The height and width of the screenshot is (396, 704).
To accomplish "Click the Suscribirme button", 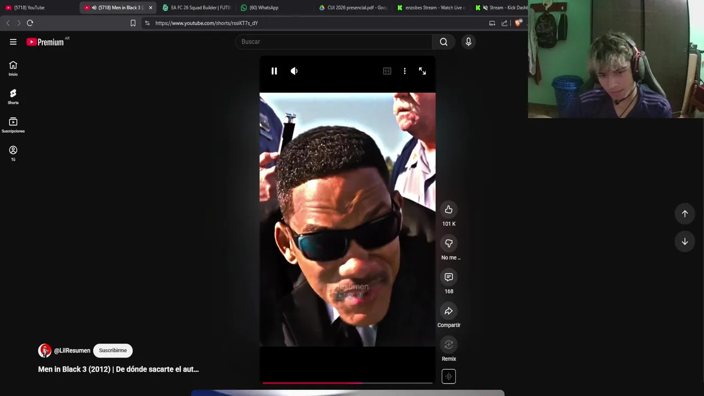I will (x=113, y=350).
